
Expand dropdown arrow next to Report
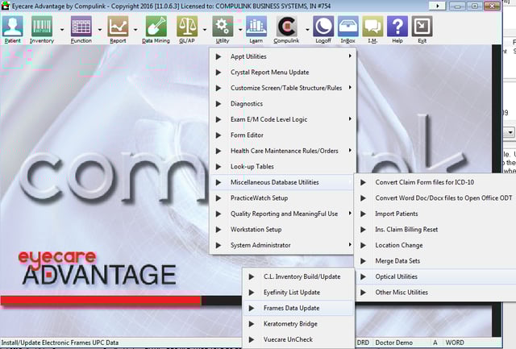coord(135,30)
